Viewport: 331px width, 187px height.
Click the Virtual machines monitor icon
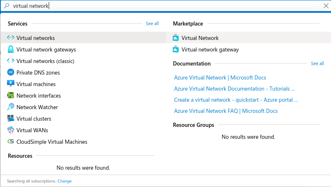(11, 84)
